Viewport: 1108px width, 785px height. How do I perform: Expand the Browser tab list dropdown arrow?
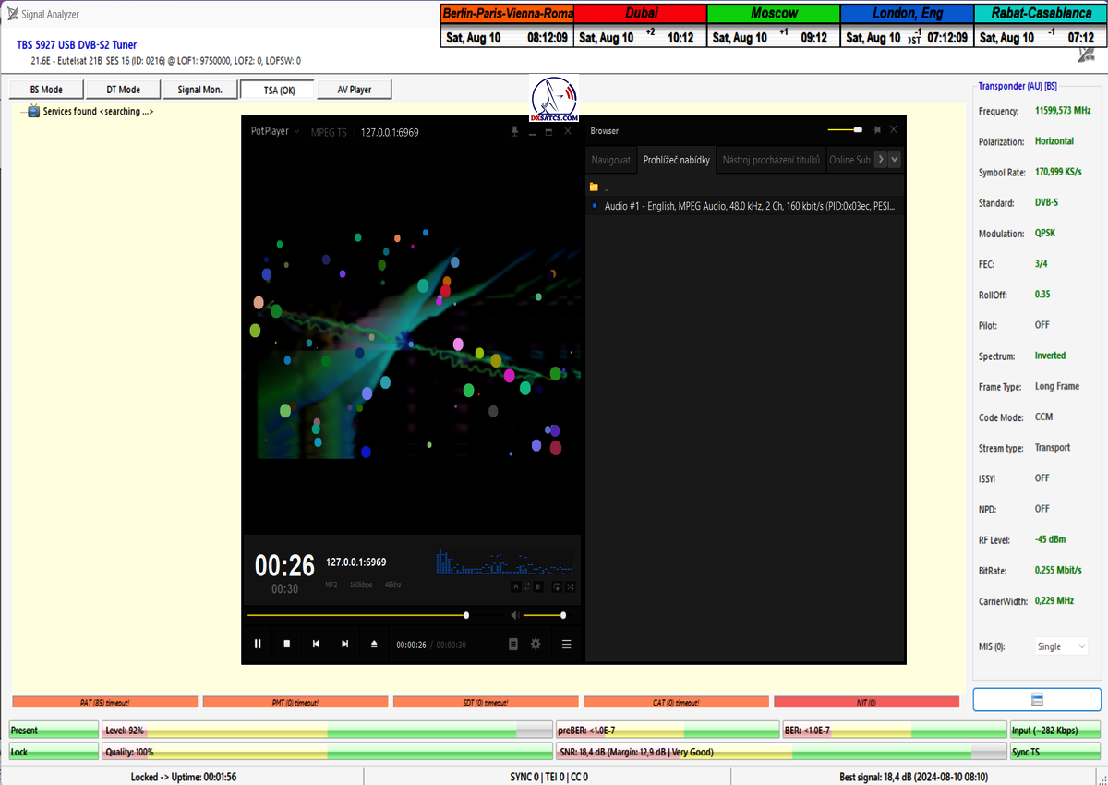pyautogui.click(x=894, y=160)
